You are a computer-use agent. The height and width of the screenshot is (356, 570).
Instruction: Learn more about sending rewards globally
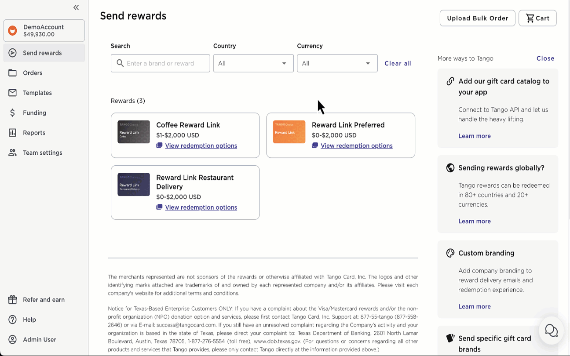point(475,221)
